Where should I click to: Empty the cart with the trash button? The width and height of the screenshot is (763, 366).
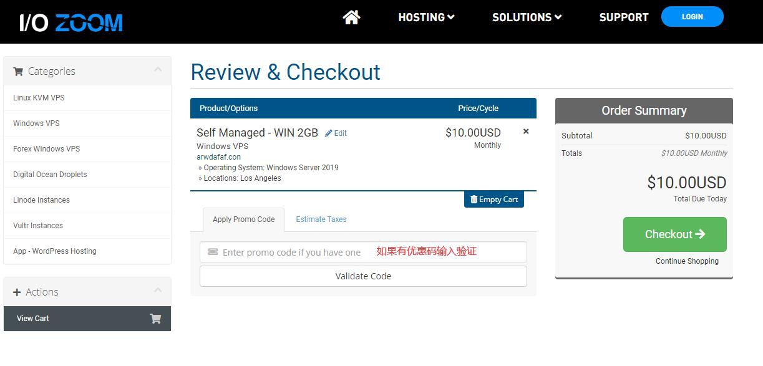pos(493,200)
